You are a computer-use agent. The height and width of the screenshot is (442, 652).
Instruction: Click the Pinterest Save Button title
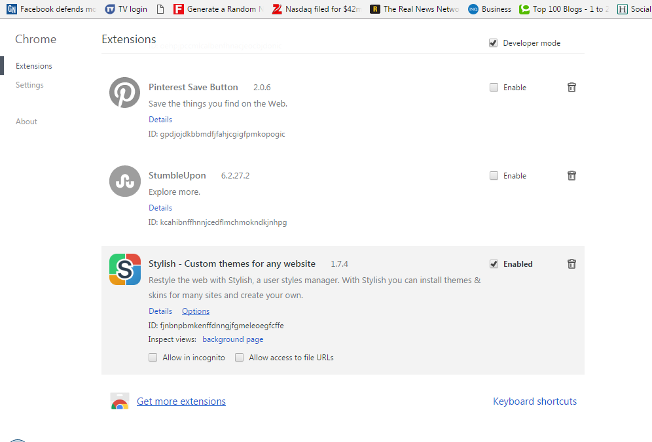tap(193, 87)
